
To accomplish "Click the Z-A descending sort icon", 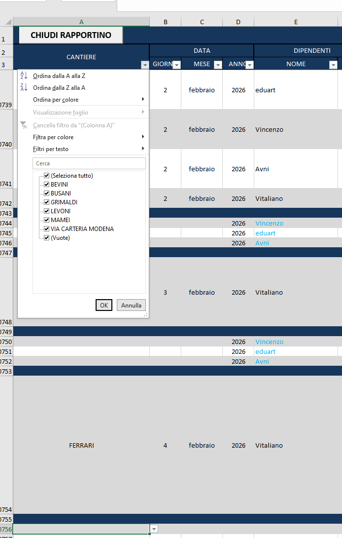I will [x=24, y=87].
